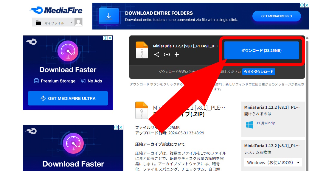Click speedometer icon in lower left ad

(73, 144)
